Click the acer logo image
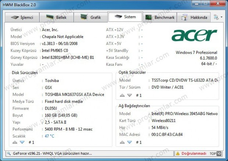The image size is (228, 161). point(195,35)
